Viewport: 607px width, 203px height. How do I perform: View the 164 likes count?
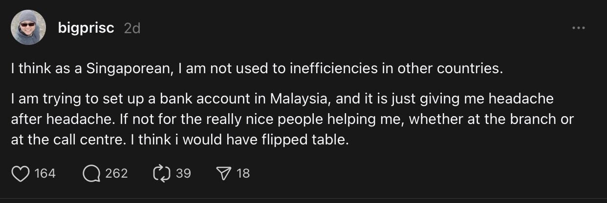(45, 173)
